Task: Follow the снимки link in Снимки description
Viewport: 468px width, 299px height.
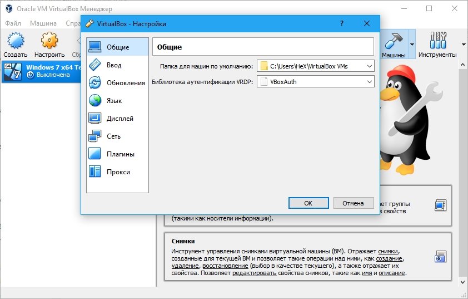Action: (x=388, y=251)
